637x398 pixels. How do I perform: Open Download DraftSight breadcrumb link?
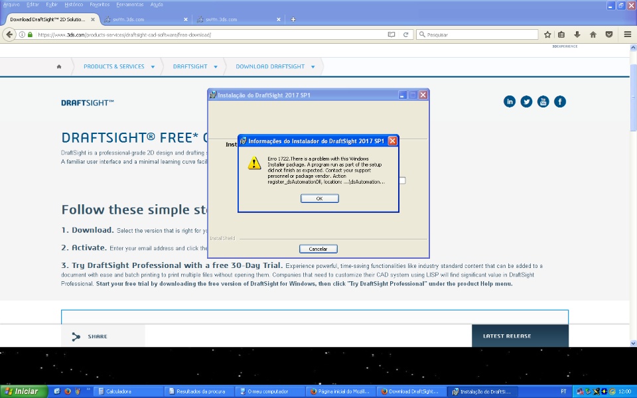click(x=270, y=66)
